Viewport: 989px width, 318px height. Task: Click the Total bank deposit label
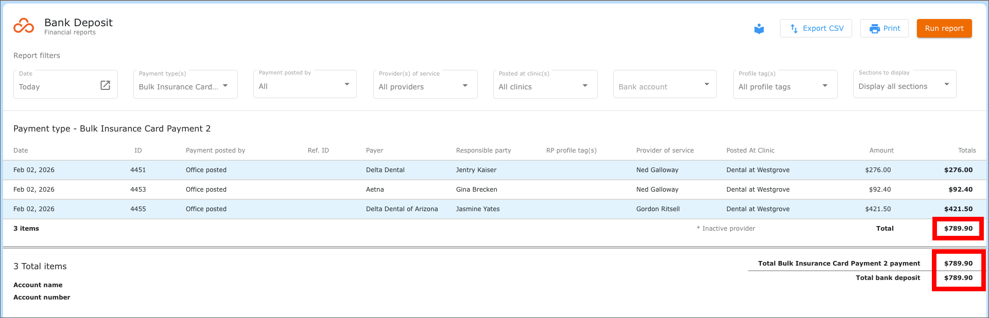point(888,278)
